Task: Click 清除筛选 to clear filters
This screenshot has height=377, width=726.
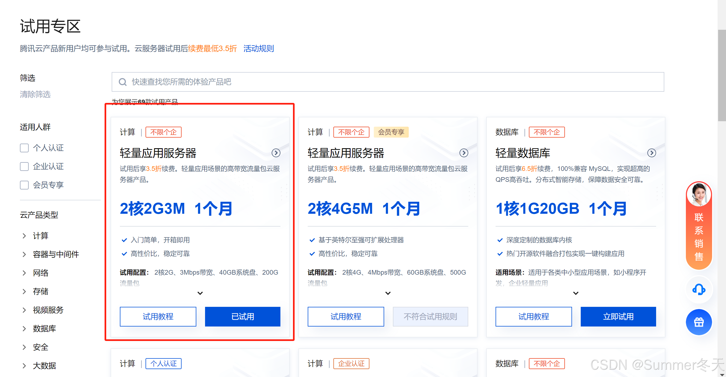Action: pos(35,94)
